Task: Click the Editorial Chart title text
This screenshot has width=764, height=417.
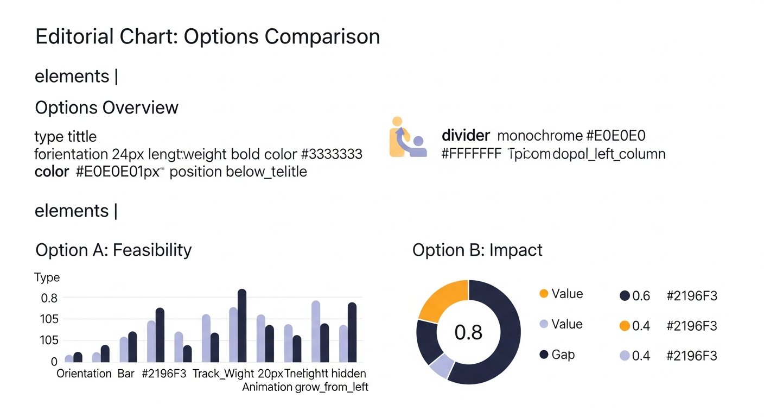Action: 207,36
